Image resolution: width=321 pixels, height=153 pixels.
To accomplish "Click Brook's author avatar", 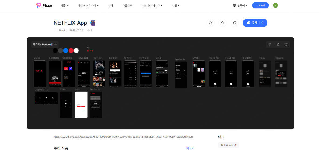I will pyautogui.click(x=56, y=30).
